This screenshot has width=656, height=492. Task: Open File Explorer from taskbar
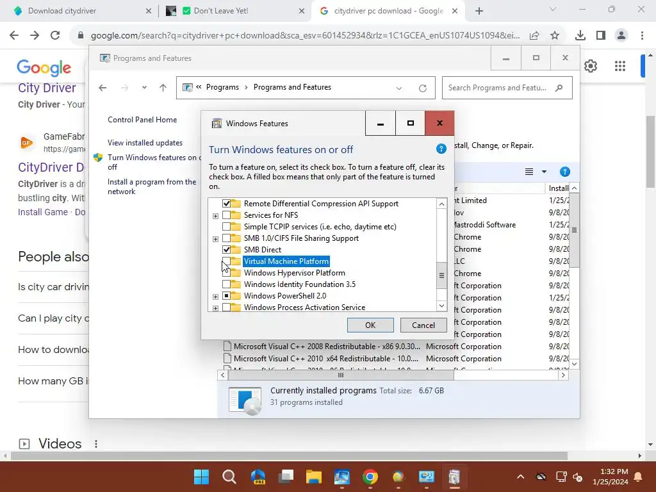click(314, 477)
